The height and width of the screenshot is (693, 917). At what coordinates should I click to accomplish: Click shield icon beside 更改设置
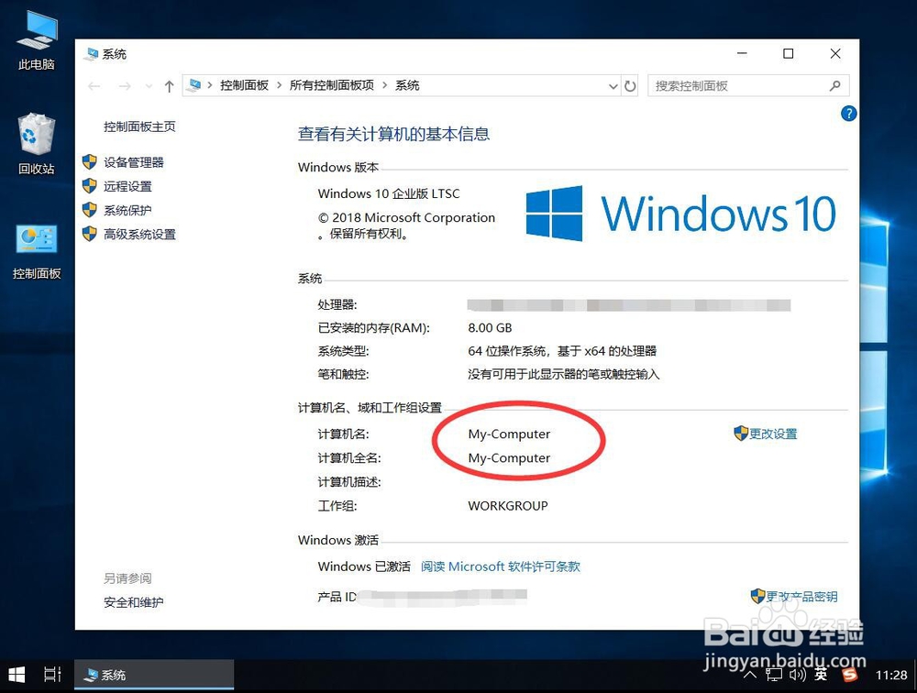tap(741, 434)
